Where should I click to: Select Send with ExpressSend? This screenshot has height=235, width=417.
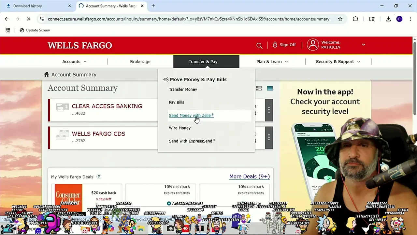tap(192, 141)
